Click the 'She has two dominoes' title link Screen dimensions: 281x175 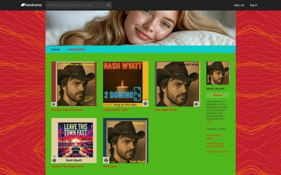point(67,110)
